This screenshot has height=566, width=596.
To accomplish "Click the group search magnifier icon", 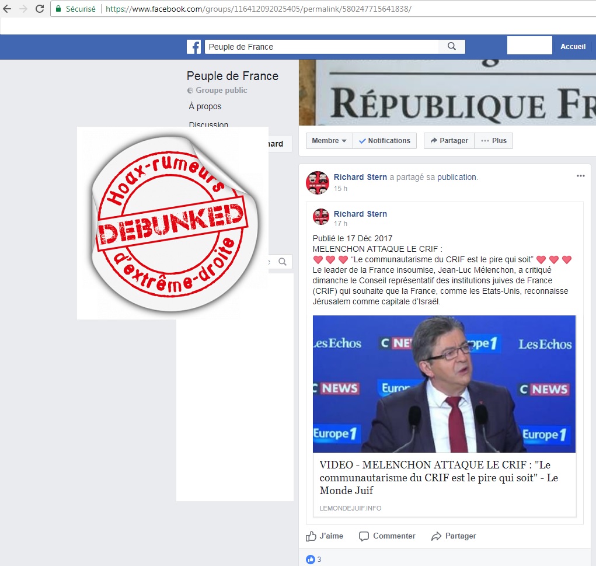I will pos(283,262).
